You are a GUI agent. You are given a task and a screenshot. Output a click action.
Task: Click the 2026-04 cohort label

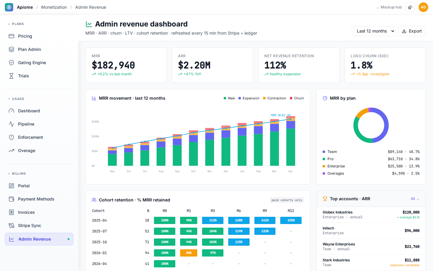coord(99,264)
